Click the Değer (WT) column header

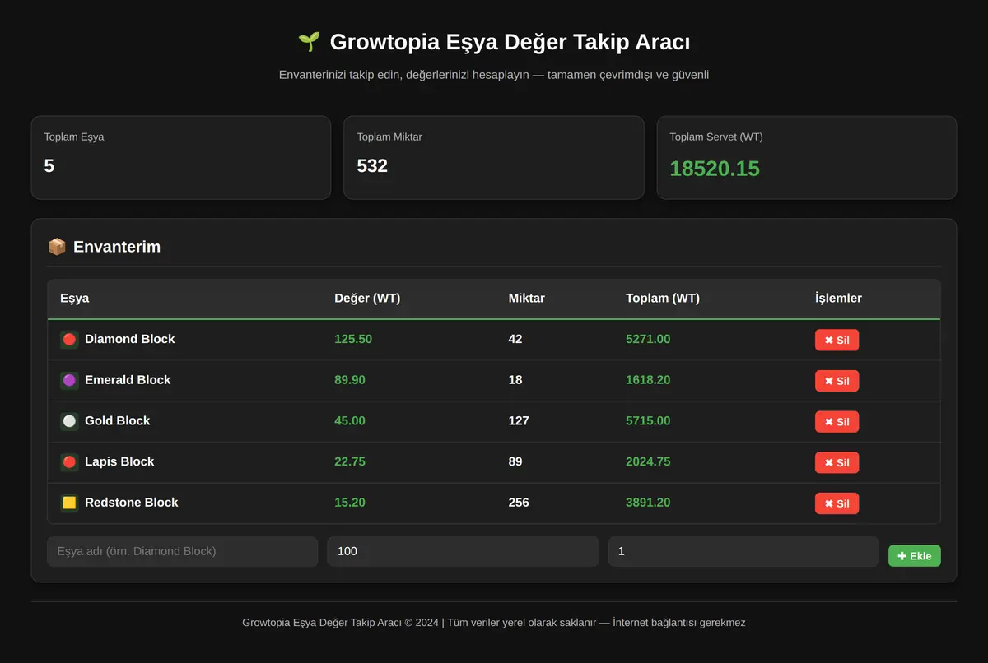367,299
